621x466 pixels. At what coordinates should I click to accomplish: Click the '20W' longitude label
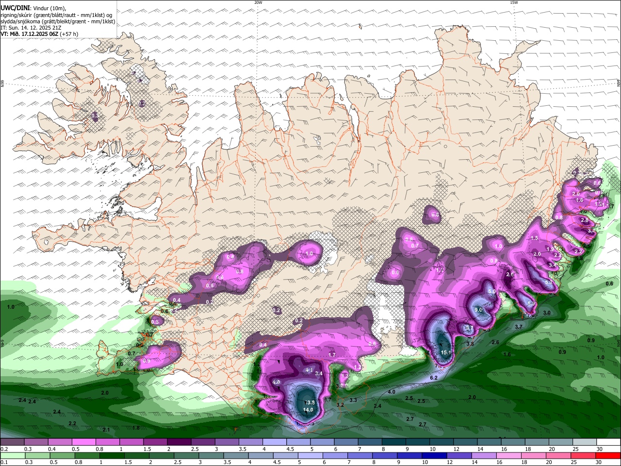click(x=258, y=2)
